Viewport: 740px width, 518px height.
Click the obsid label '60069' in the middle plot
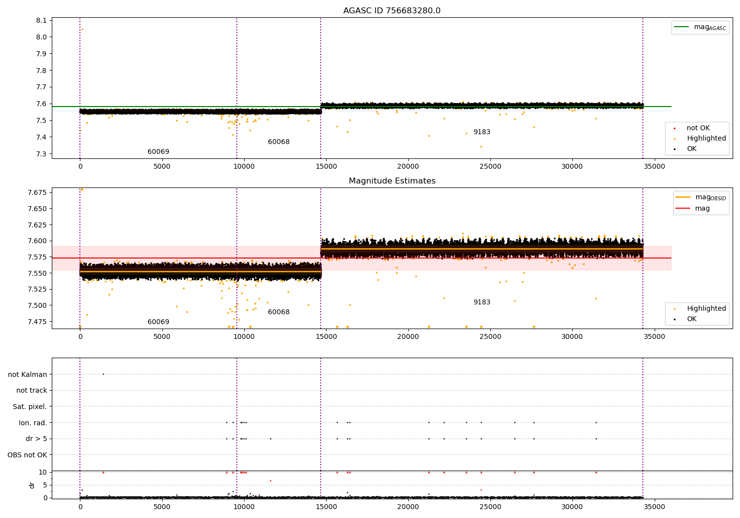158,322
